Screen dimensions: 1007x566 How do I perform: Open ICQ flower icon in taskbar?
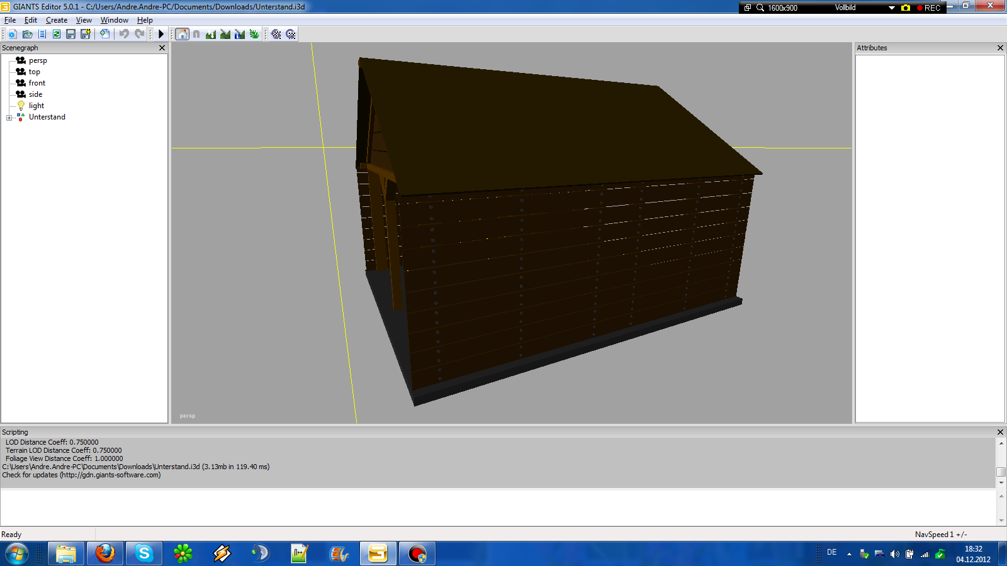click(x=183, y=554)
